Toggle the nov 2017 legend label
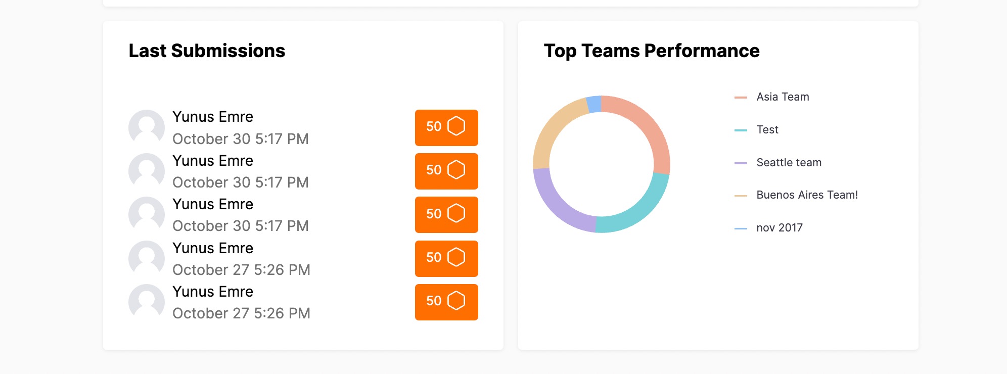 (x=779, y=228)
